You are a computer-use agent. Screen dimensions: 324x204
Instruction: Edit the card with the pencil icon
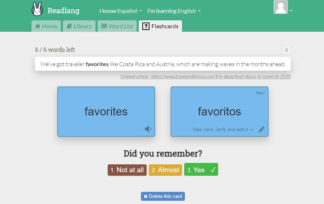point(261,129)
